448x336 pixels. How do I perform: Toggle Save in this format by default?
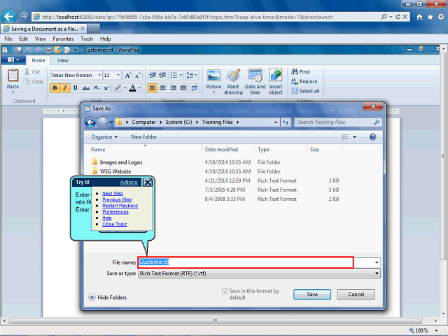[225, 291]
